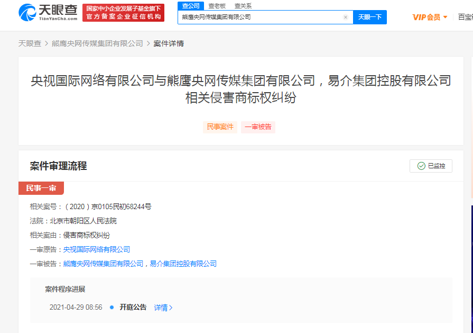
Task: Open the VIP会员 dropdown
Action: coord(430,17)
